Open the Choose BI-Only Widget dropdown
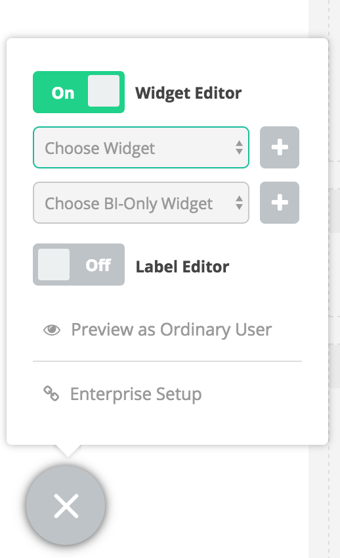The width and height of the screenshot is (340, 558). 141,203
